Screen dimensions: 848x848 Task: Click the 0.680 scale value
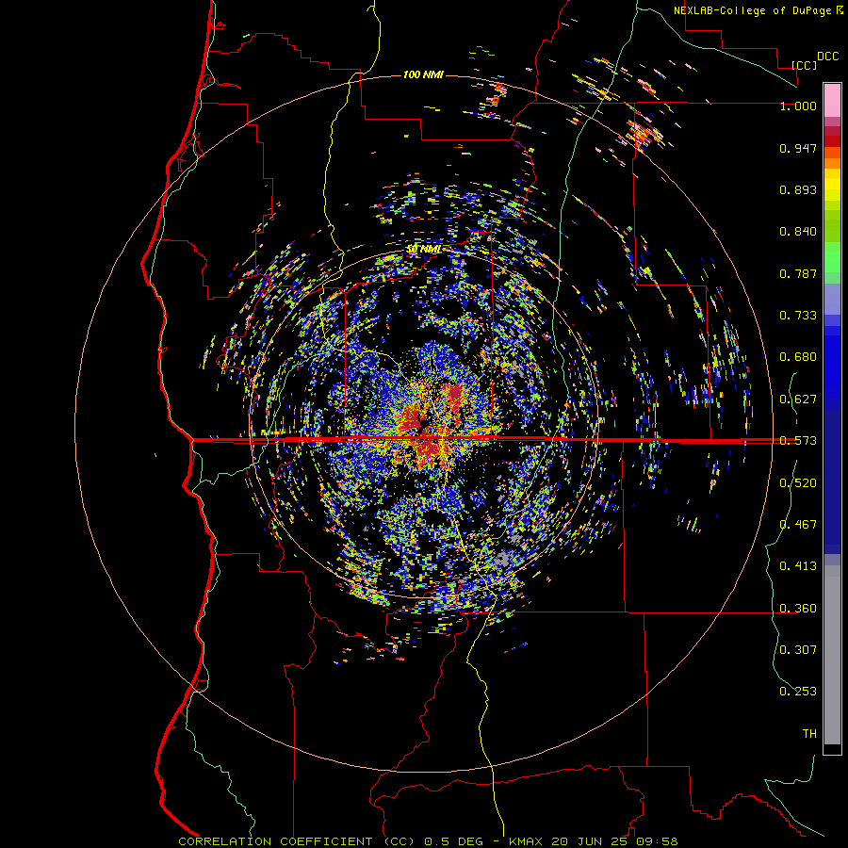[798, 357]
